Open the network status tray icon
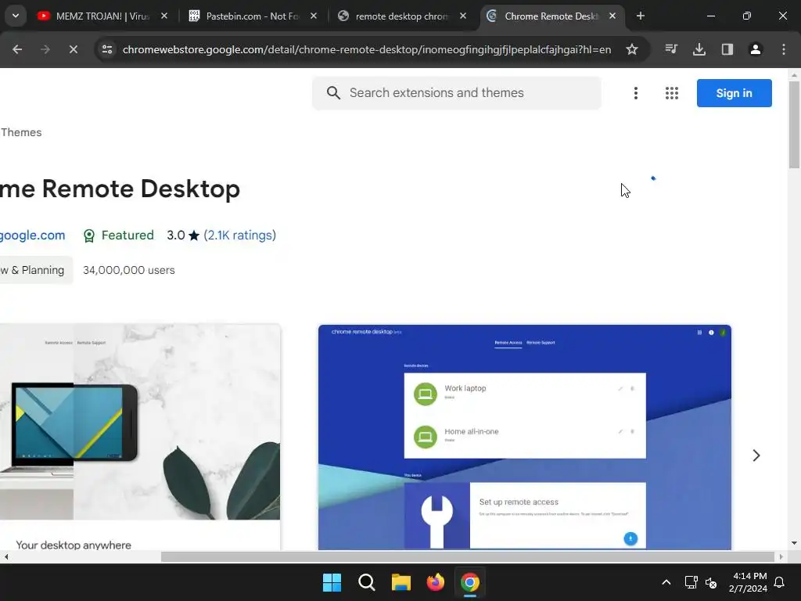801x601 pixels. (x=691, y=582)
